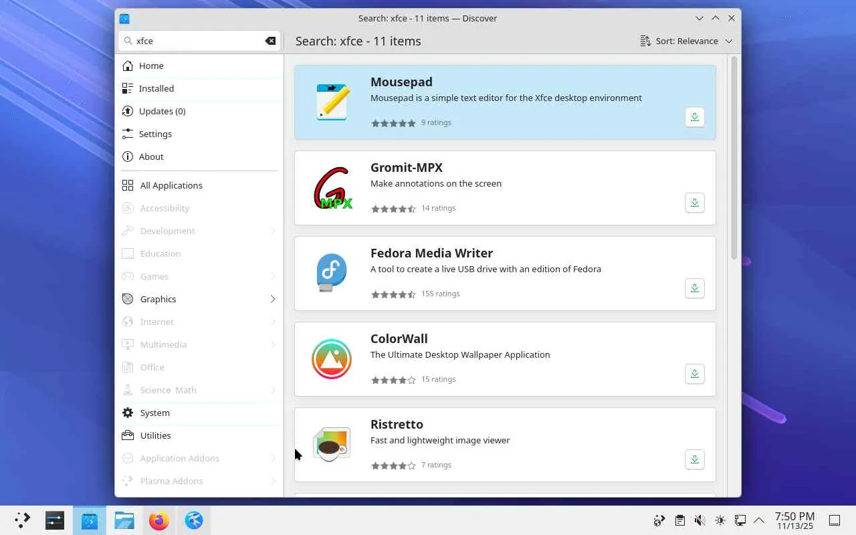Select Discover in the taskbar
856x535 pixels.
(90, 520)
